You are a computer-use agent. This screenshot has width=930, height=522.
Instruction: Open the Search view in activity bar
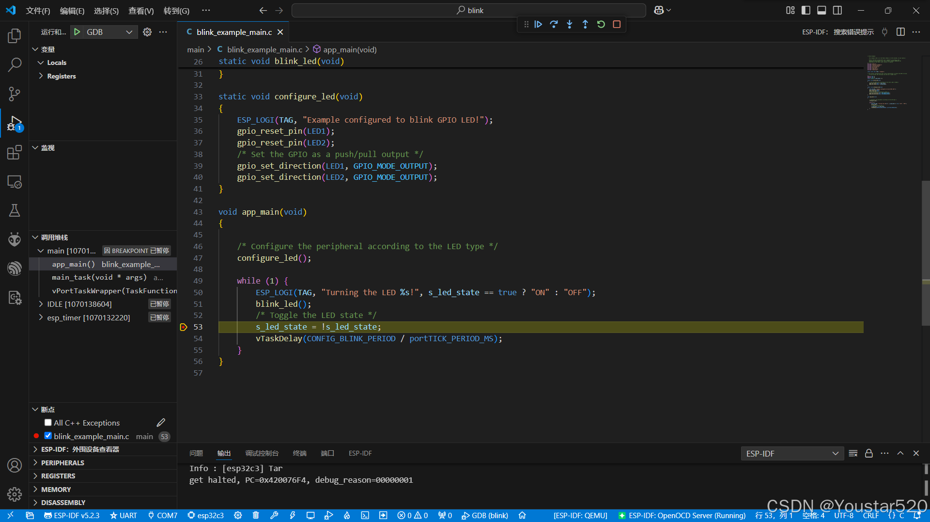point(15,65)
